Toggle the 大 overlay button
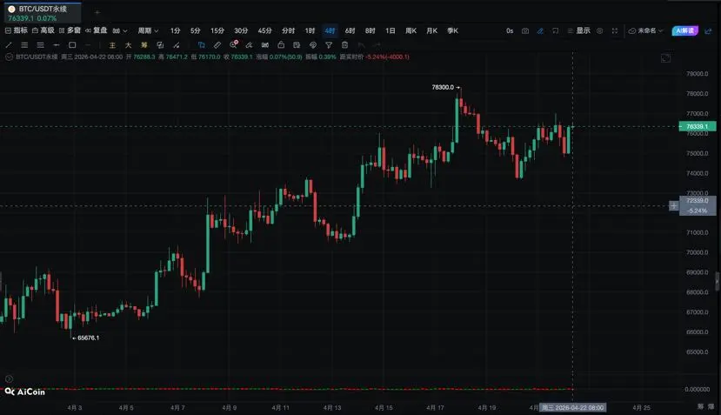This screenshot has width=721, height=415. pyautogui.click(x=129, y=45)
